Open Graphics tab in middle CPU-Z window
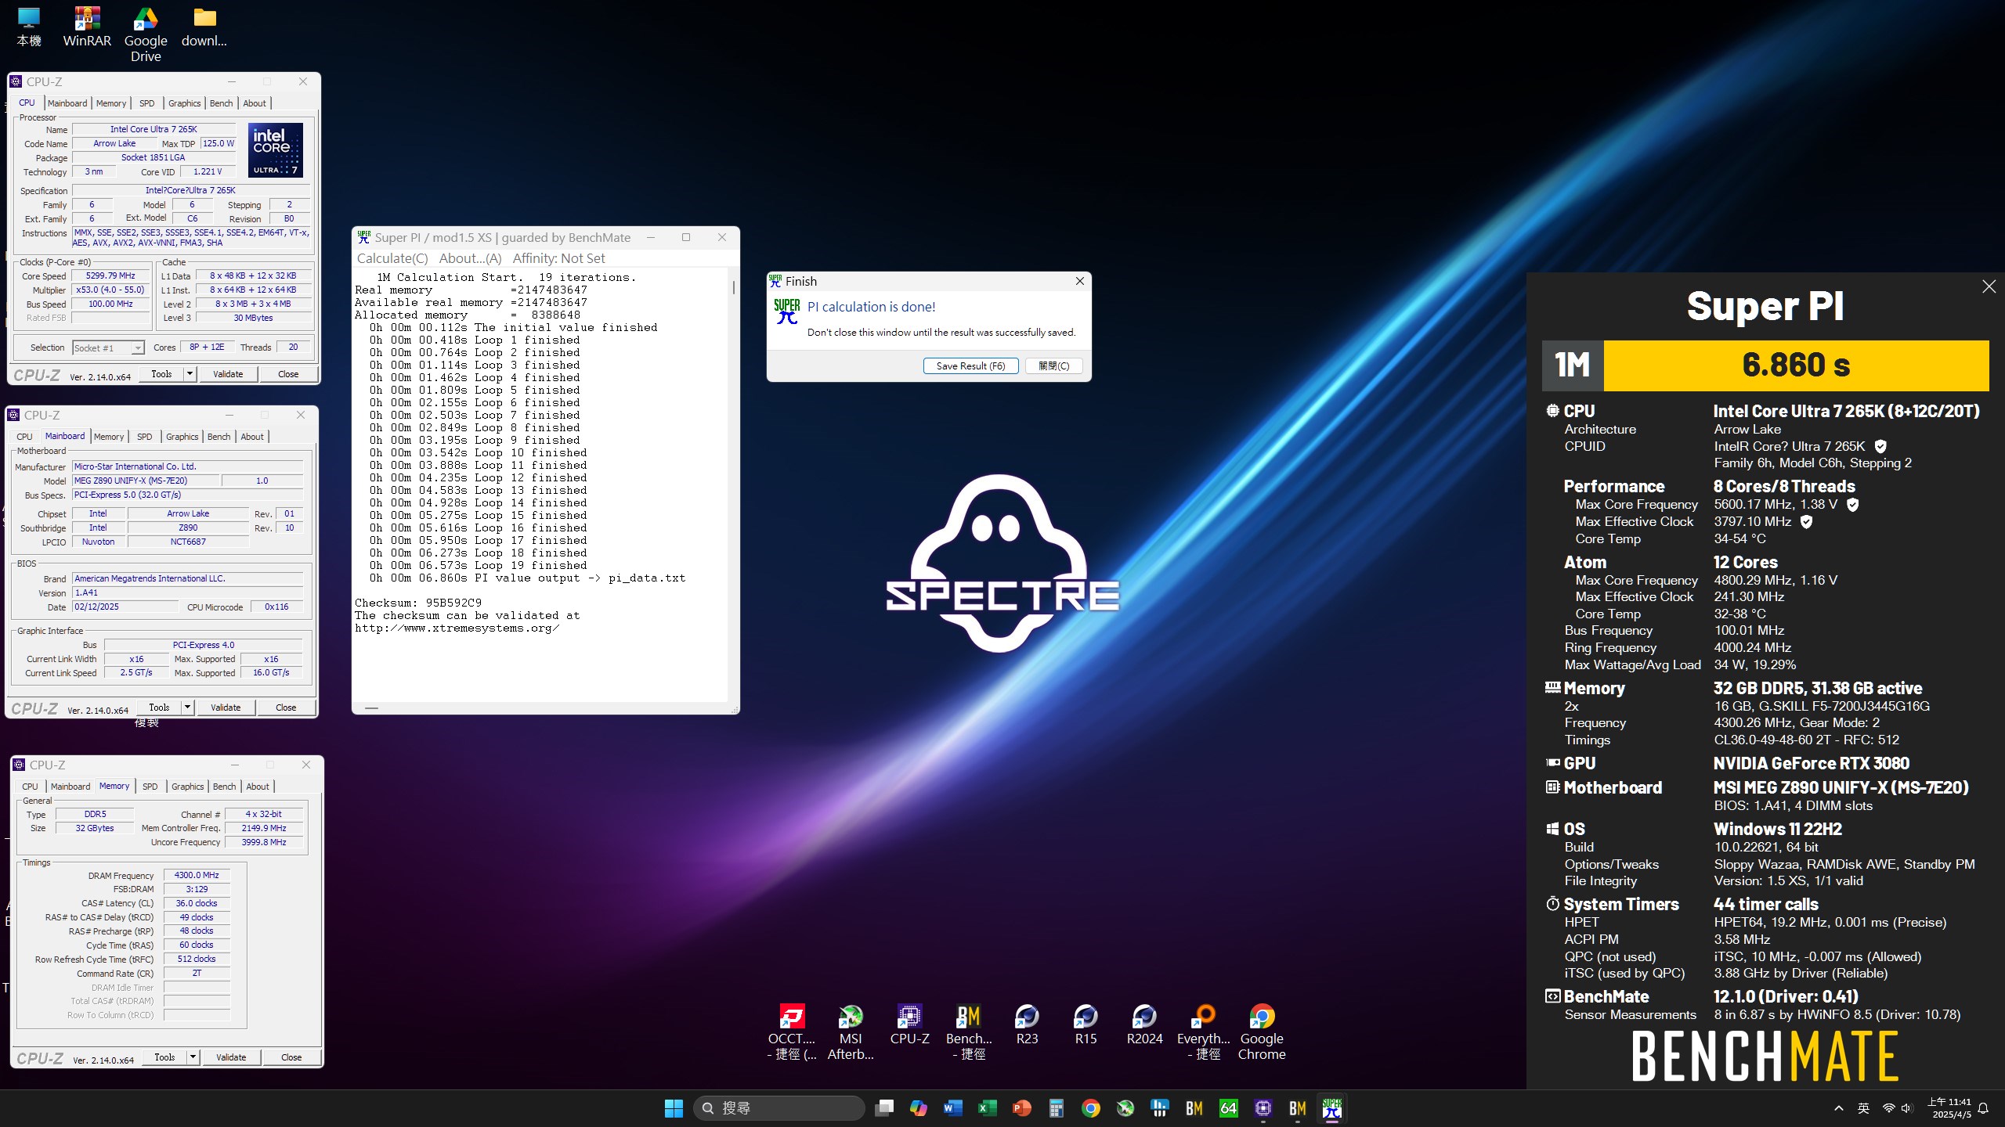 [x=182, y=437]
